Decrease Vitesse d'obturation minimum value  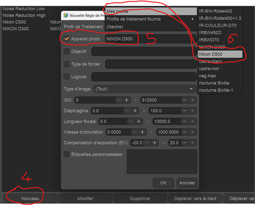click(135, 132)
